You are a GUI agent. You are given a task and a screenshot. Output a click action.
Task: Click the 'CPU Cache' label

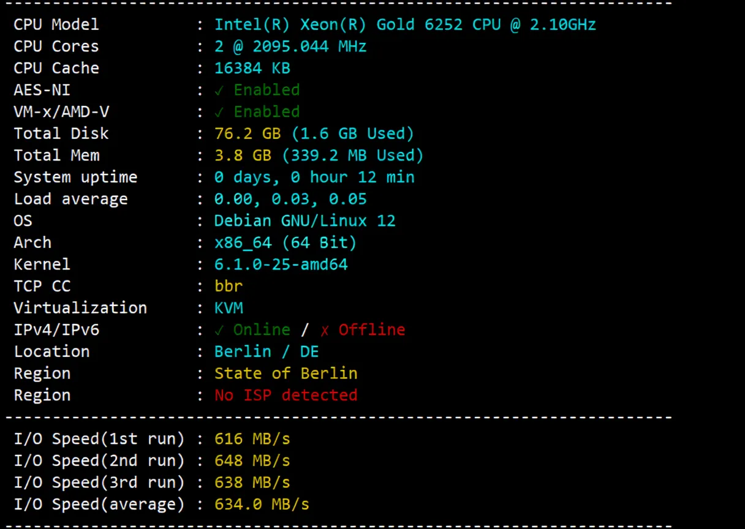click(56, 68)
